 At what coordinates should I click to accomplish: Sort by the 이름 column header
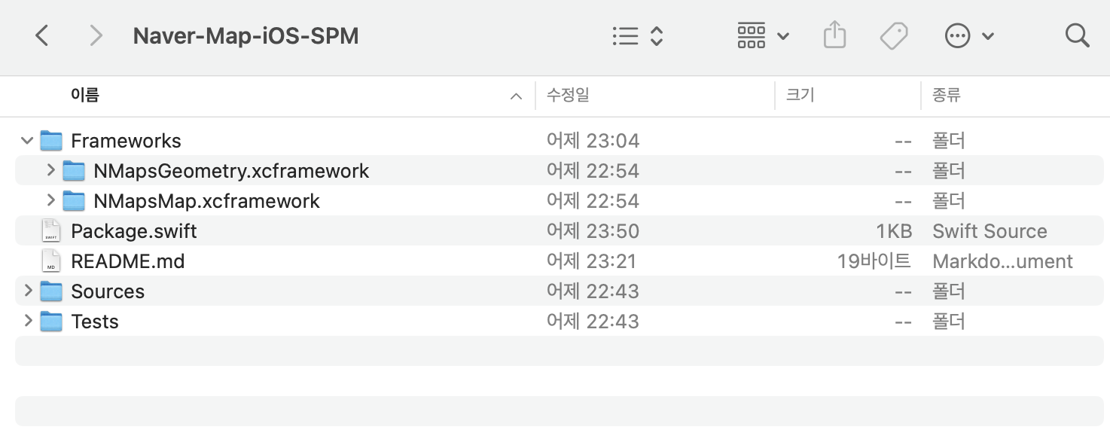click(x=85, y=95)
